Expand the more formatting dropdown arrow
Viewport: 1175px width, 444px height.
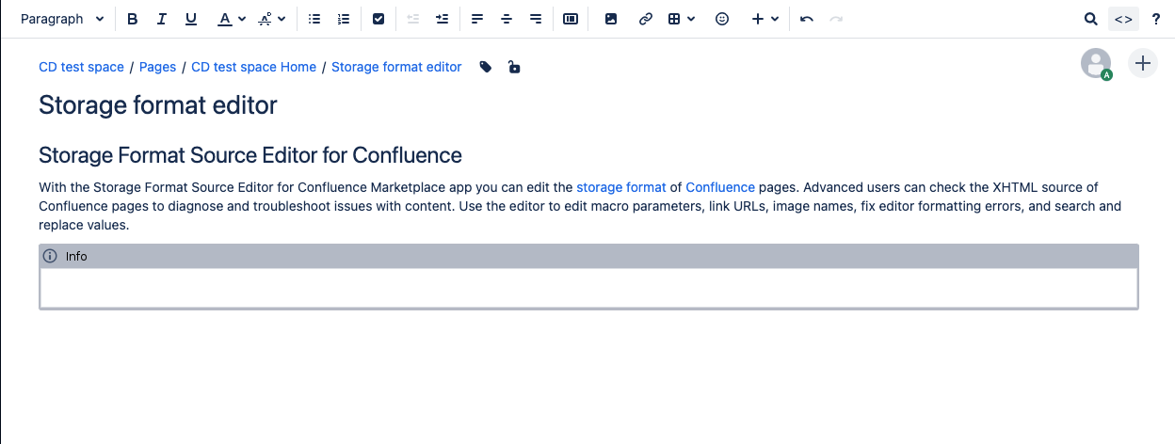coord(282,19)
